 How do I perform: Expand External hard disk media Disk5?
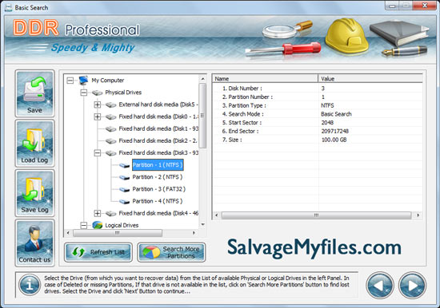98,105
